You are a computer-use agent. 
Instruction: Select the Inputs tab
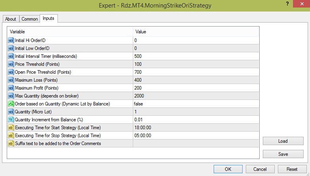[48, 18]
